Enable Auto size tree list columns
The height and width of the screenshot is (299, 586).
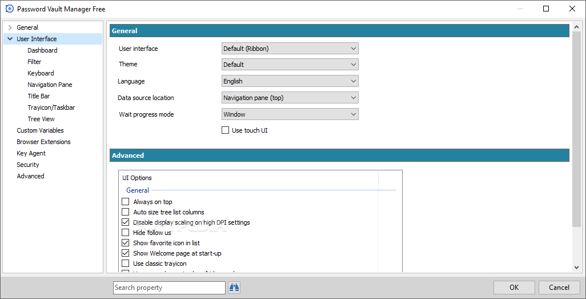[126, 212]
